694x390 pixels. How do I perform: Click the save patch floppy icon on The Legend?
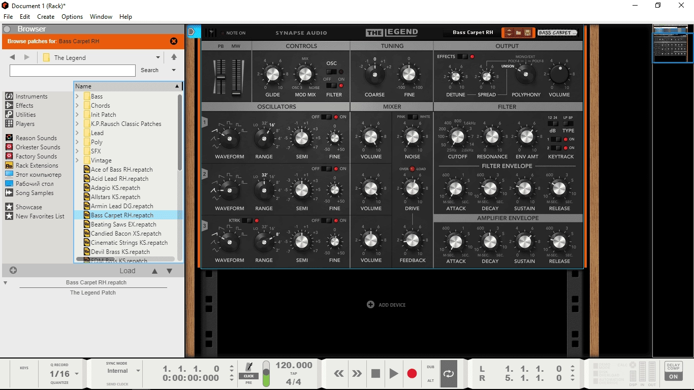528,32
